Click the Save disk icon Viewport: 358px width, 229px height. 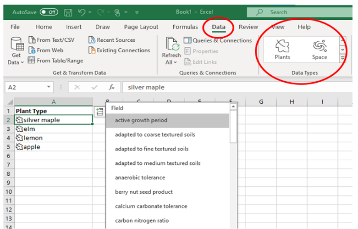(x=68, y=12)
